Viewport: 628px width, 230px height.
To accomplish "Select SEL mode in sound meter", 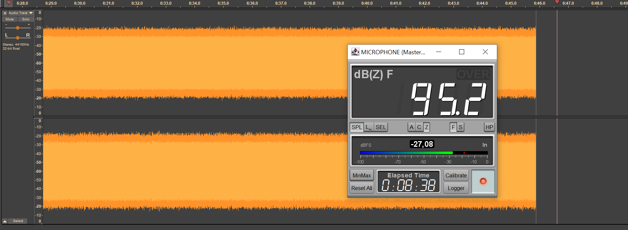I will [381, 127].
